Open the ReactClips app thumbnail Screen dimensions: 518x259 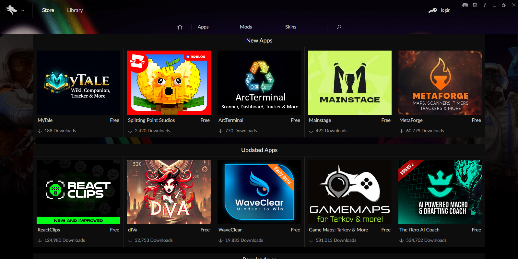pyautogui.click(x=78, y=192)
